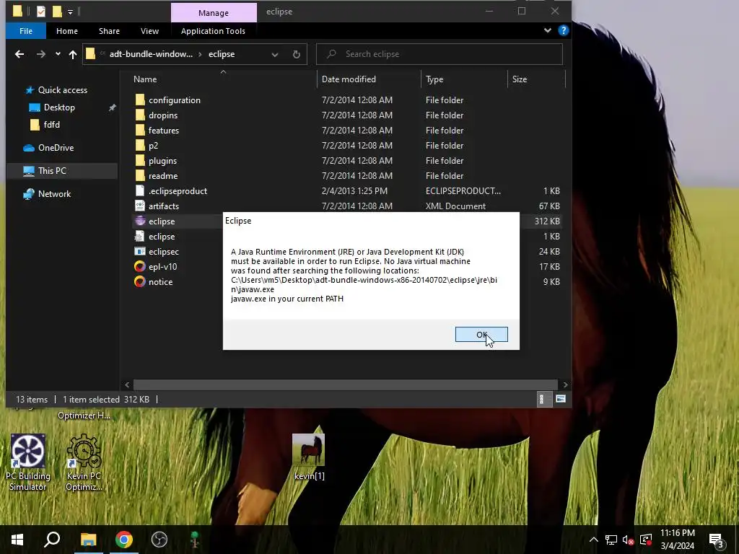This screenshot has width=739, height=554.
Task: Go up one folder level
Action: (x=73, y=54)
